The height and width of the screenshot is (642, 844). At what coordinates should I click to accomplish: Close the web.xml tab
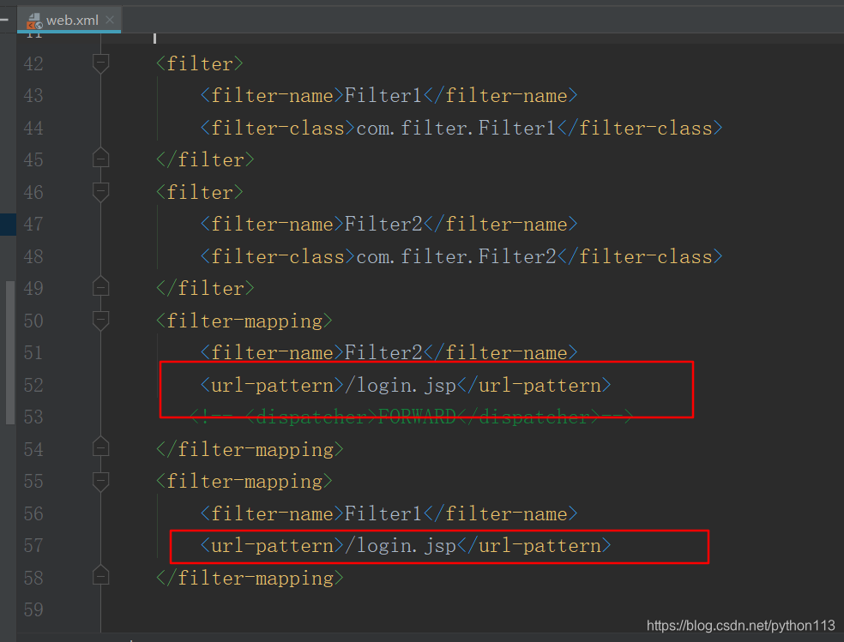pyautogui.click(x=110, y=20)
